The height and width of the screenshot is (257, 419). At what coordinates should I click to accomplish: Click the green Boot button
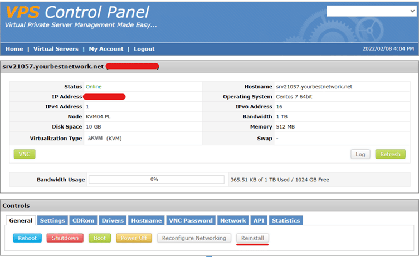point(100,238)
